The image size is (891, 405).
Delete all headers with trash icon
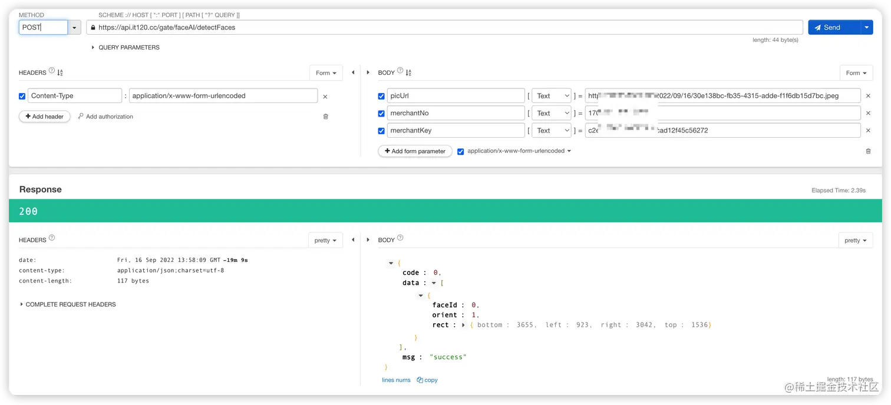[x=326, y=117]
